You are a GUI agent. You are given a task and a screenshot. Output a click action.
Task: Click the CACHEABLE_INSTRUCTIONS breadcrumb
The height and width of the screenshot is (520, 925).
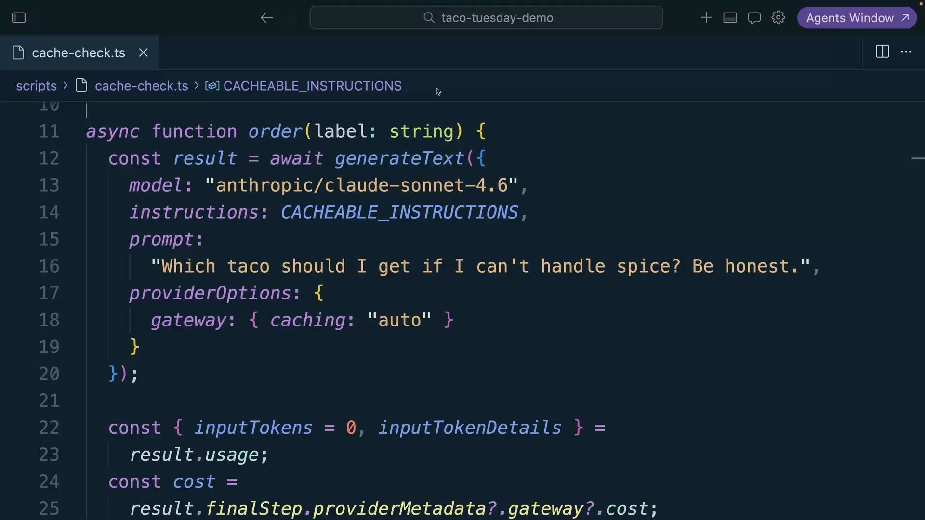pos(312,86)
